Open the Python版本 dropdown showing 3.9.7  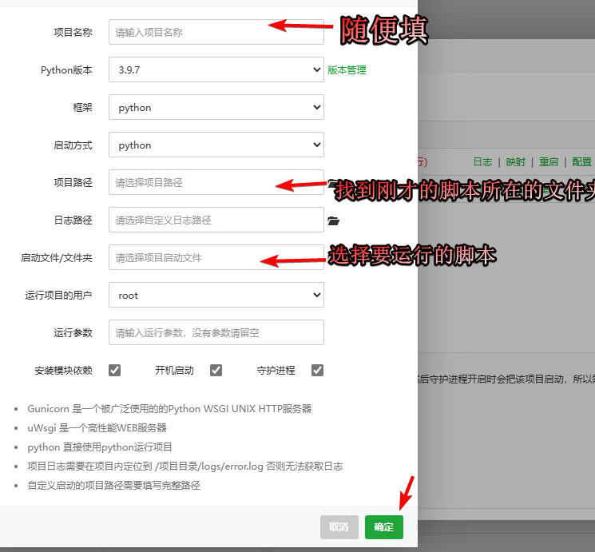[x=216, y=70]
